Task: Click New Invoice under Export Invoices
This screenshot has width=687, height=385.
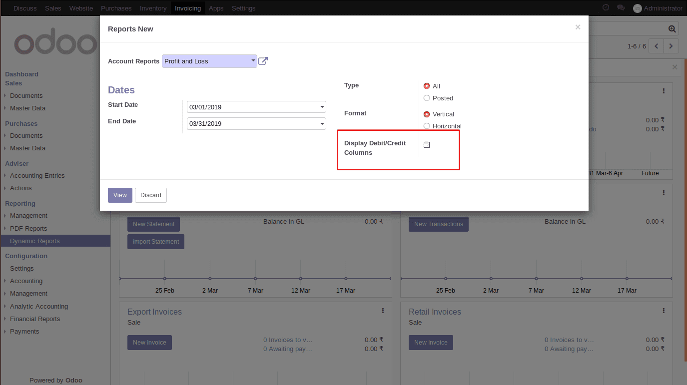Action: click(x=149, y=343)
